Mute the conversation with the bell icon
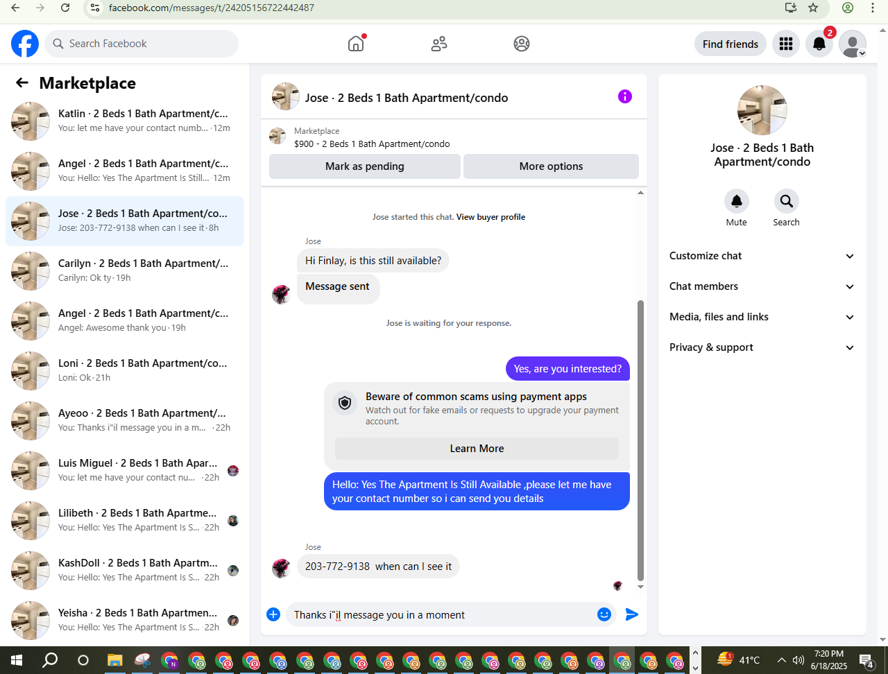 [x=737, y=201]
